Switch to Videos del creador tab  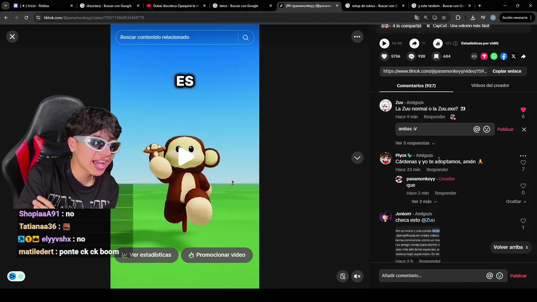(x=490, y=86)
